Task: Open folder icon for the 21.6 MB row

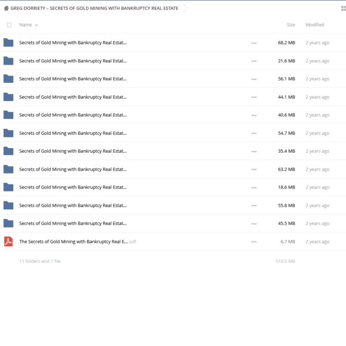Action: tap(9, 61)
